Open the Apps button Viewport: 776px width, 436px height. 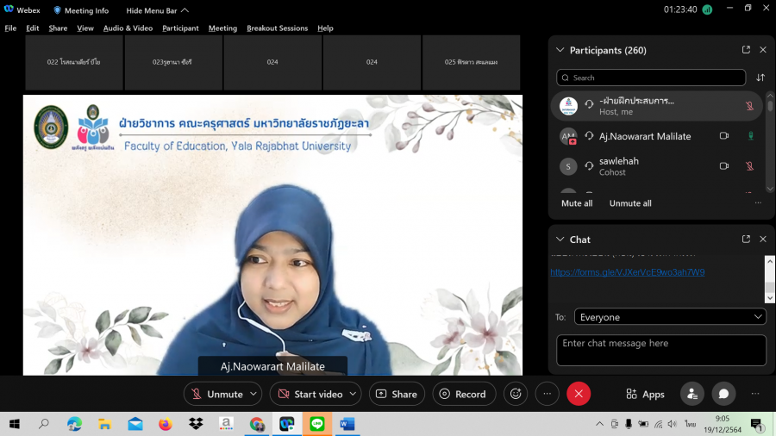(x=645, y=394)
